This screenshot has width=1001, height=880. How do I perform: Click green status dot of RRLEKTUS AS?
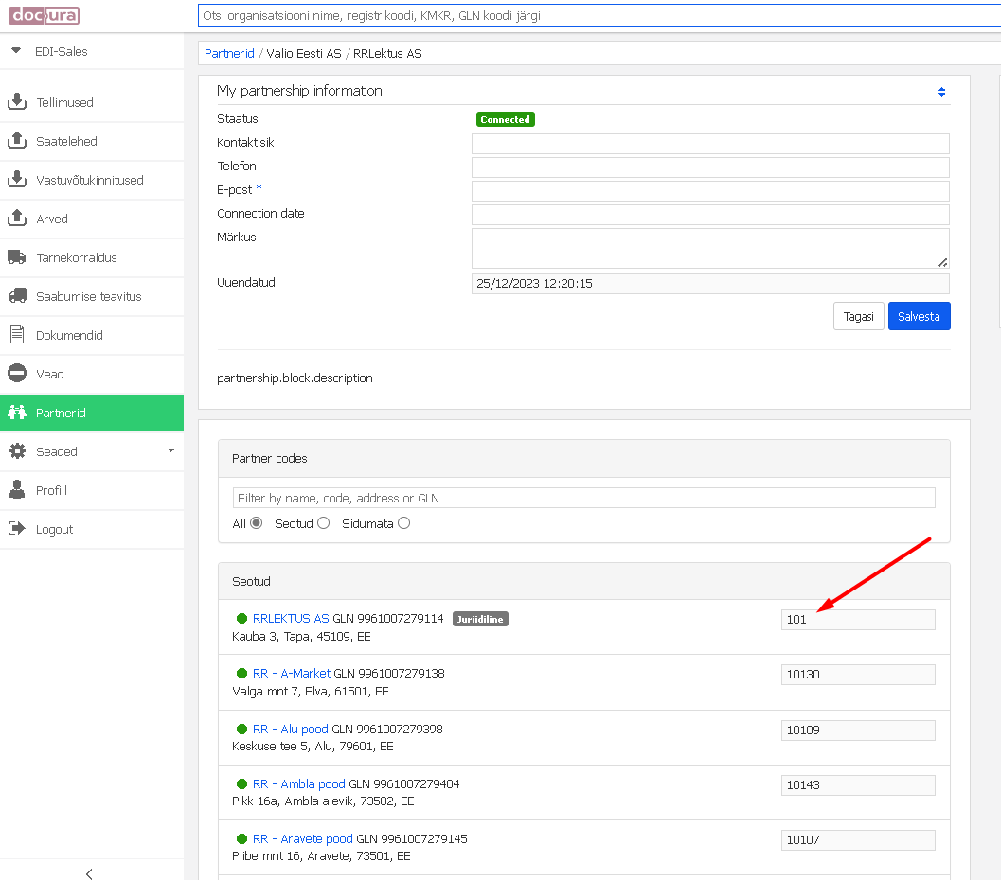(241, 618)
